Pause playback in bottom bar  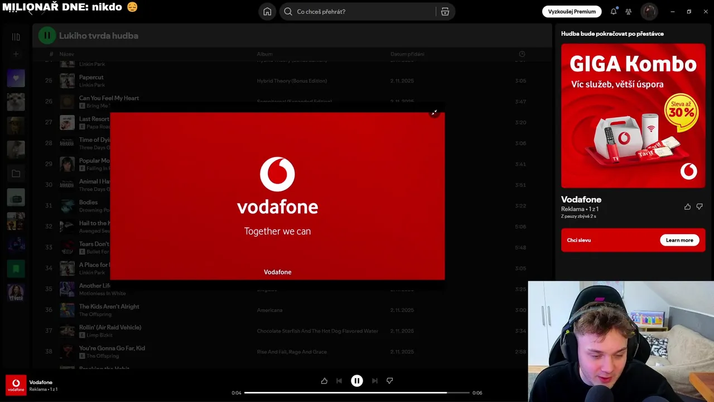click(x=357, y=381)
